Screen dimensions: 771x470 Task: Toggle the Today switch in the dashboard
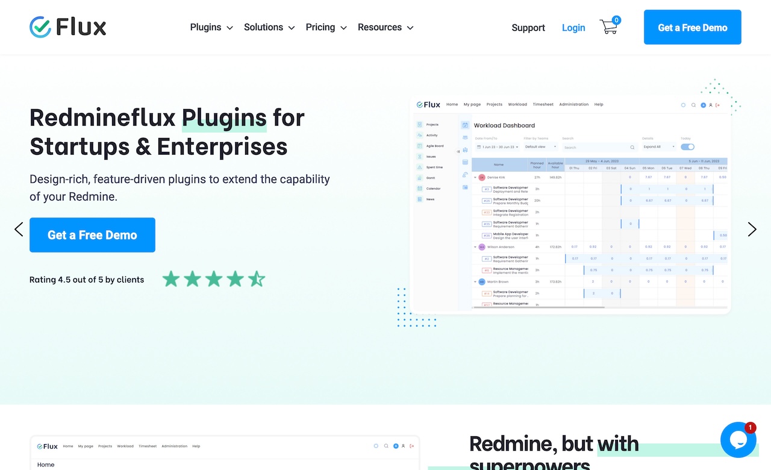[687, 147]
